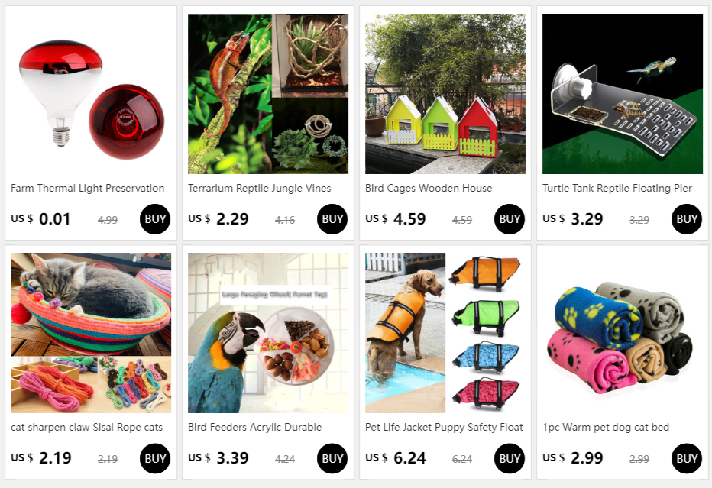
Task: View the rolled paw-print fleece blankets photo
Action: 622,333
